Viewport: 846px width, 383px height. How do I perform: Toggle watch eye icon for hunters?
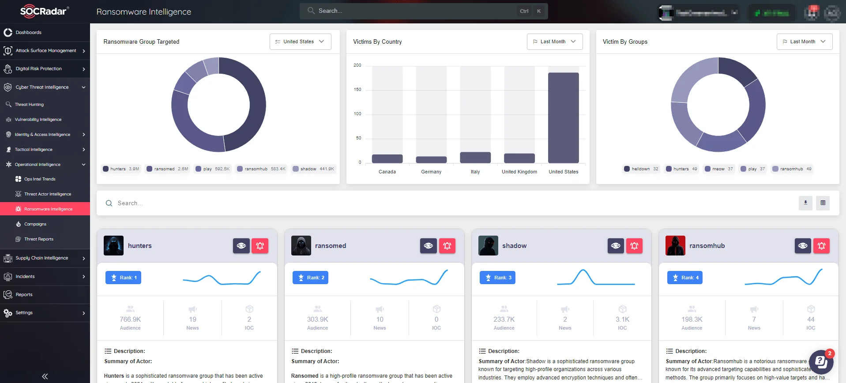click(241, 246)
